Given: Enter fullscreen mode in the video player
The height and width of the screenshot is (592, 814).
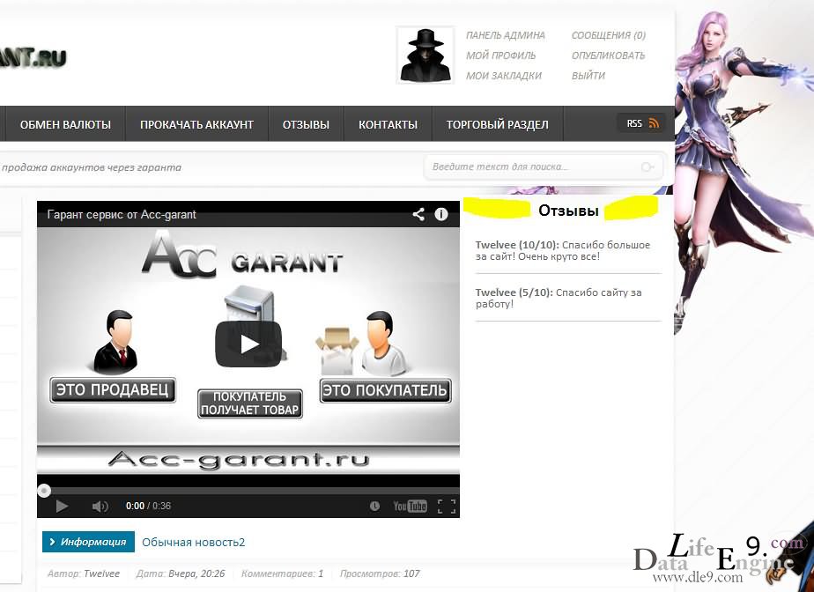Looking at the screenshot, I should coord(447,506).
